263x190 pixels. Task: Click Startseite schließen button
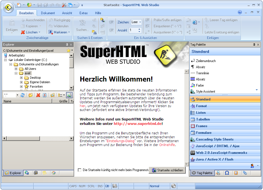(167, 170)
